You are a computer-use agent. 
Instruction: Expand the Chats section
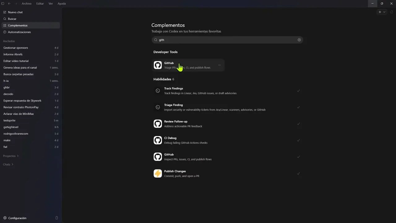[8, 164]
